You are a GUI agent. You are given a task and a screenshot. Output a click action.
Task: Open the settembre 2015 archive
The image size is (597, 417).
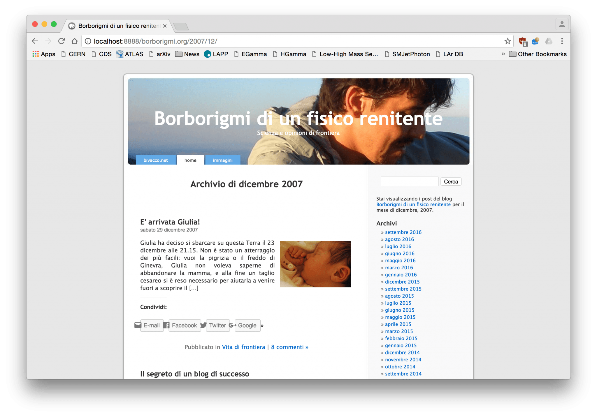[x=403, y=289]
